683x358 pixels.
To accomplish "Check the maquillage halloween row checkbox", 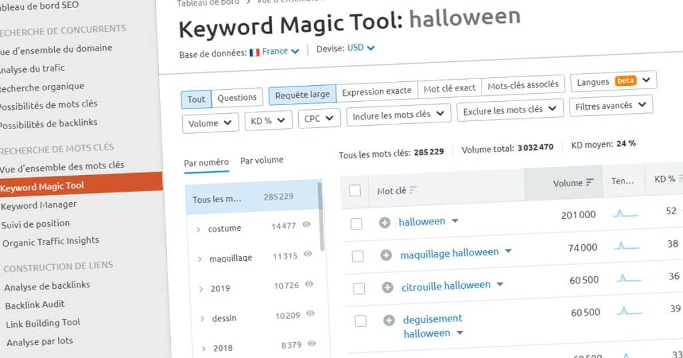I will pyautogui.click(x=358, y=256).
